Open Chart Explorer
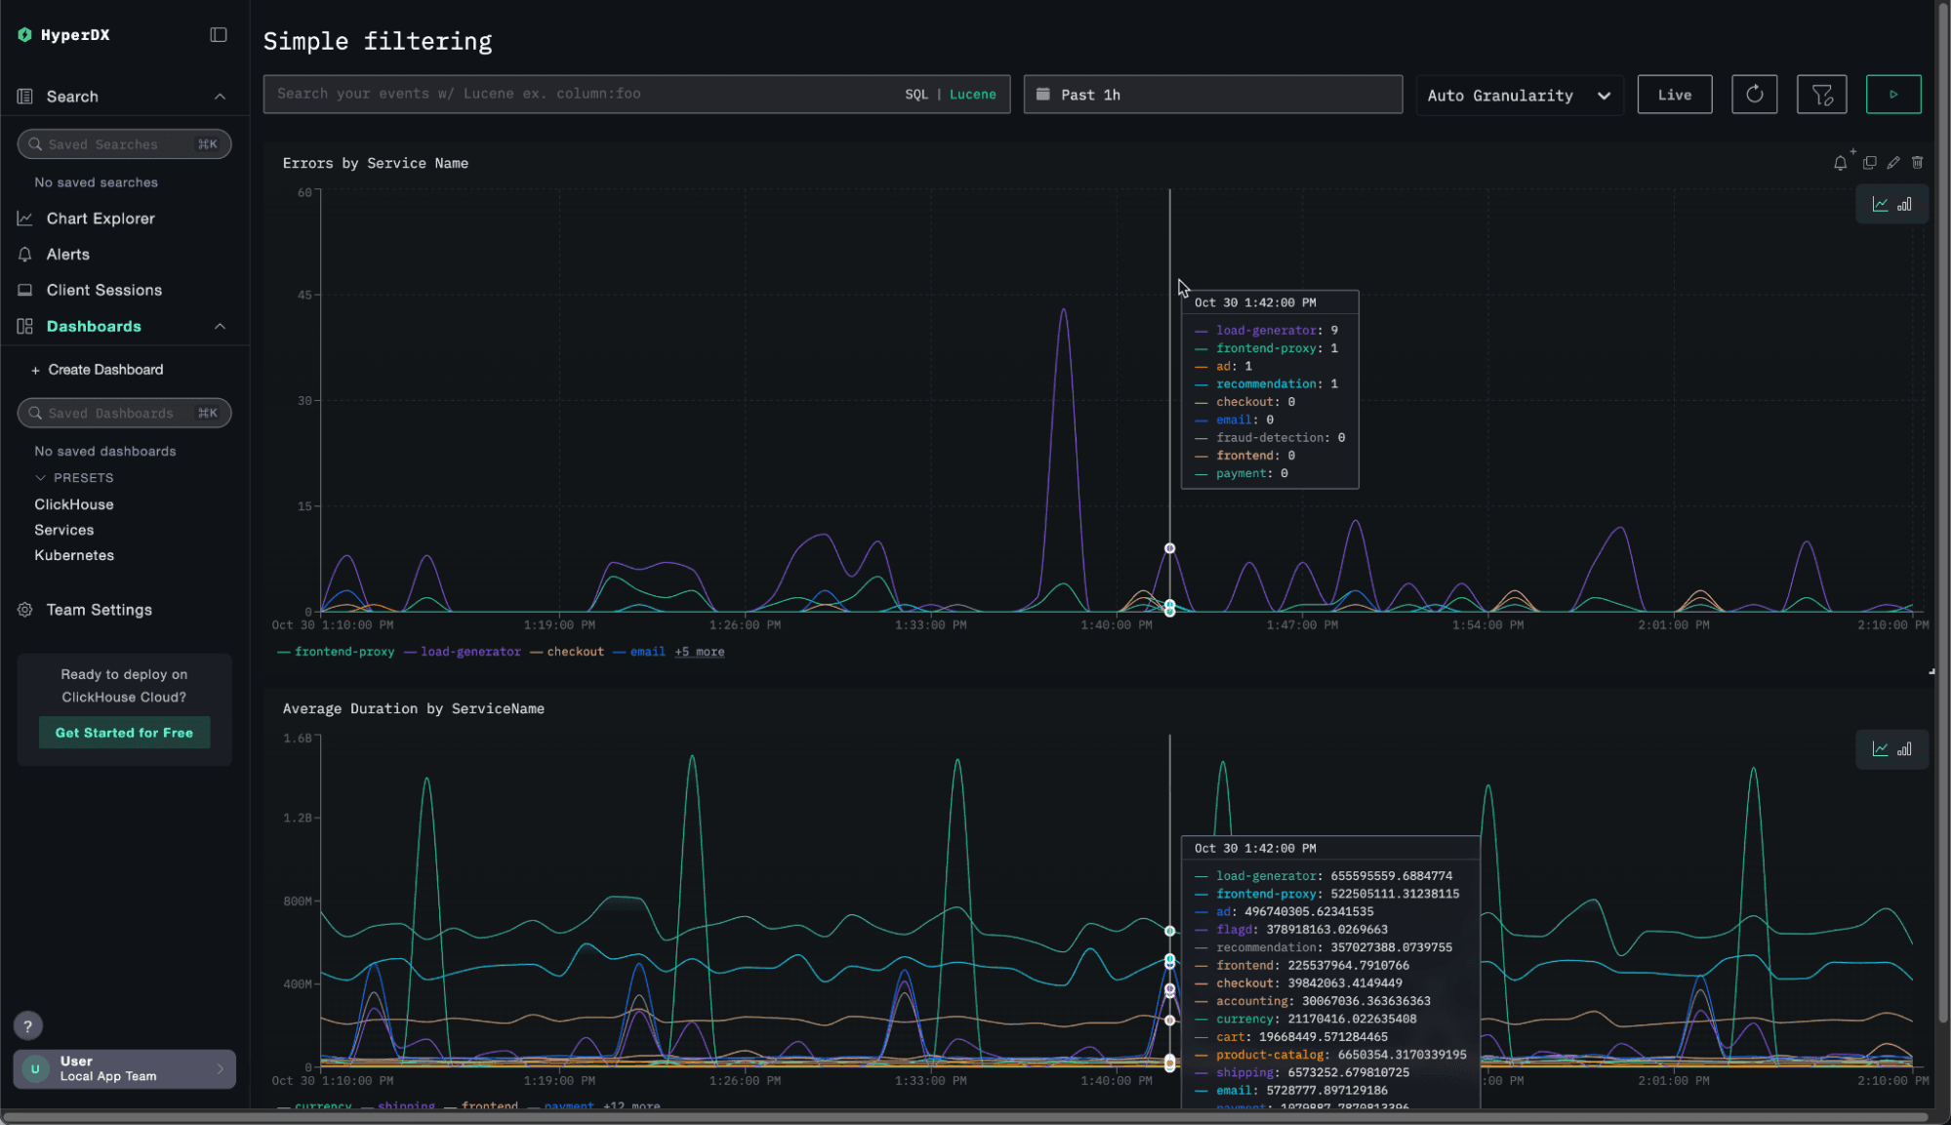 click(x=100, y=218)
